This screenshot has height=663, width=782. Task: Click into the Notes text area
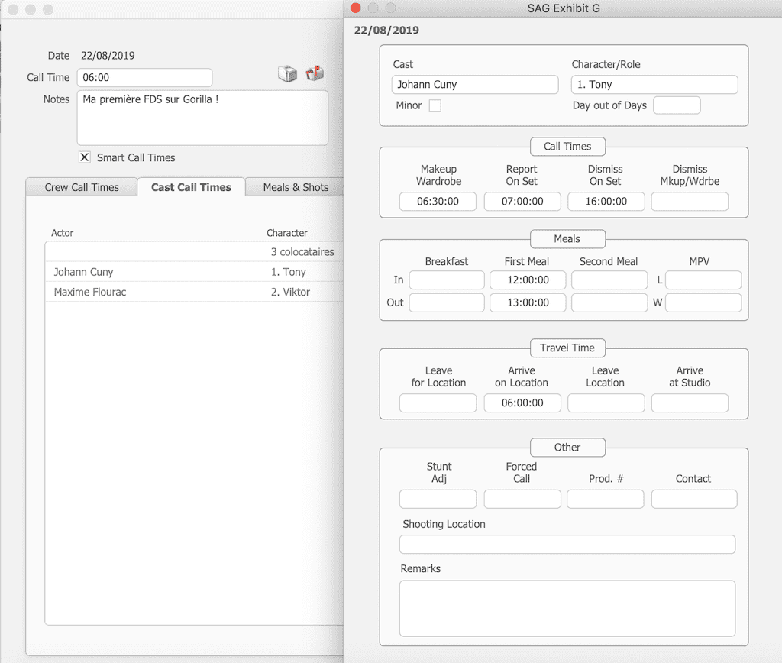click(202, 118)
